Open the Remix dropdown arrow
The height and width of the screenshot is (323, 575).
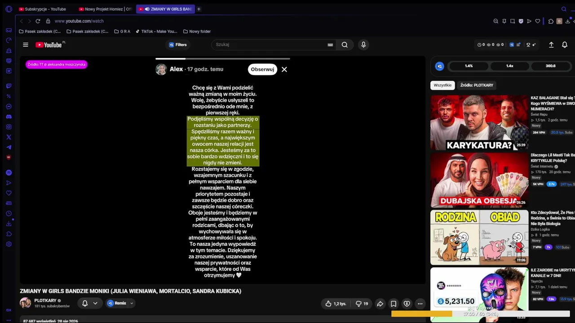click(x=132, y=303)
